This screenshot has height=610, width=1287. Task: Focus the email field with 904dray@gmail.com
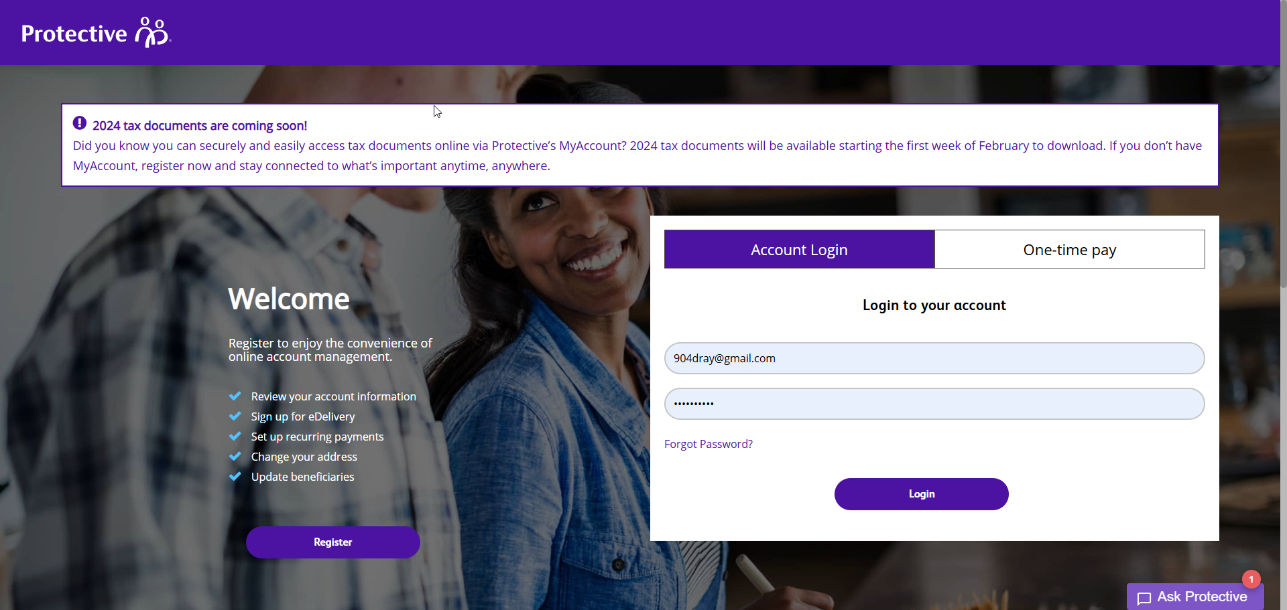(x=934, y=358)
